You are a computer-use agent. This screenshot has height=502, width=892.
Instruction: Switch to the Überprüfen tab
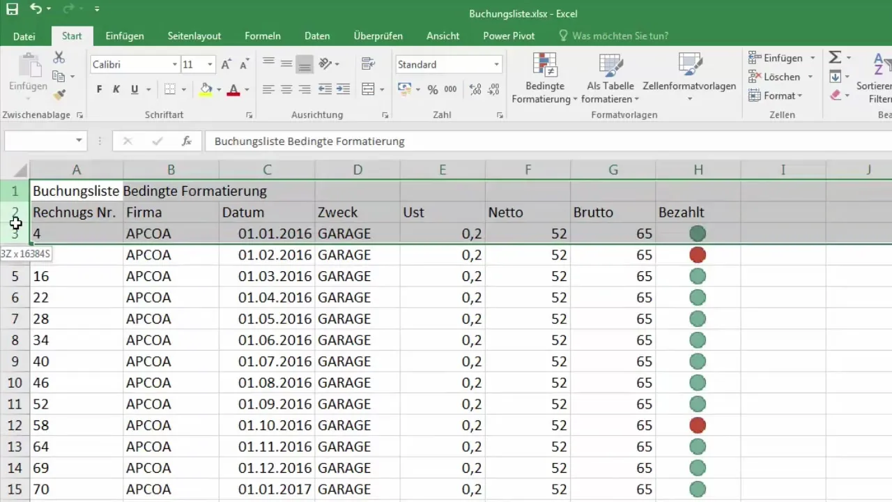377,36
